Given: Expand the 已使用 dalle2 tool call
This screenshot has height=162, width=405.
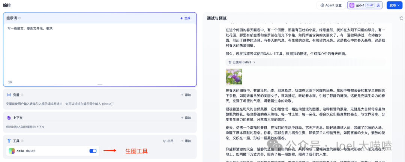Looking at the screenshot, I should pos(242,62).
